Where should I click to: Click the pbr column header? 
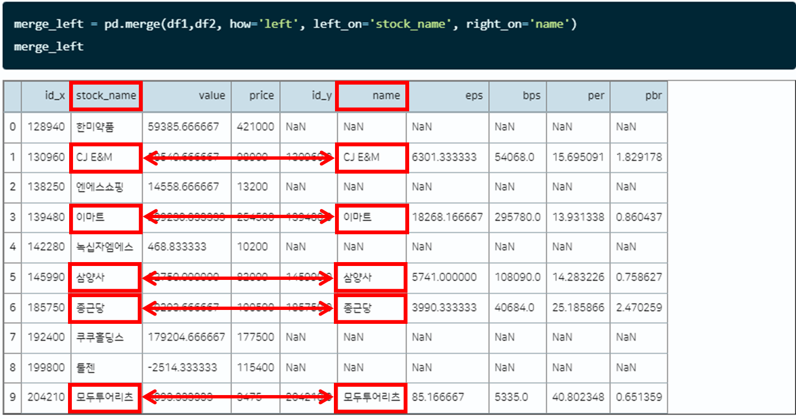point(639,96)
